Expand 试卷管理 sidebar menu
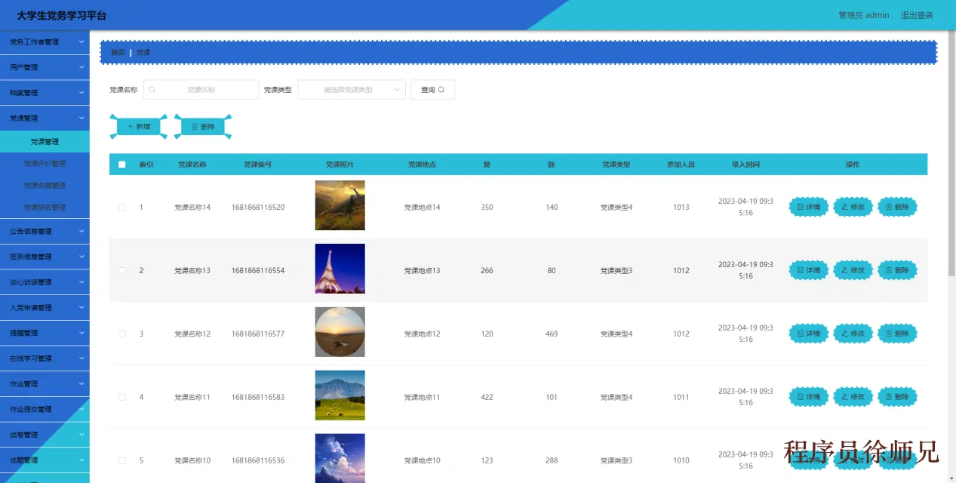 pos(45,435)
